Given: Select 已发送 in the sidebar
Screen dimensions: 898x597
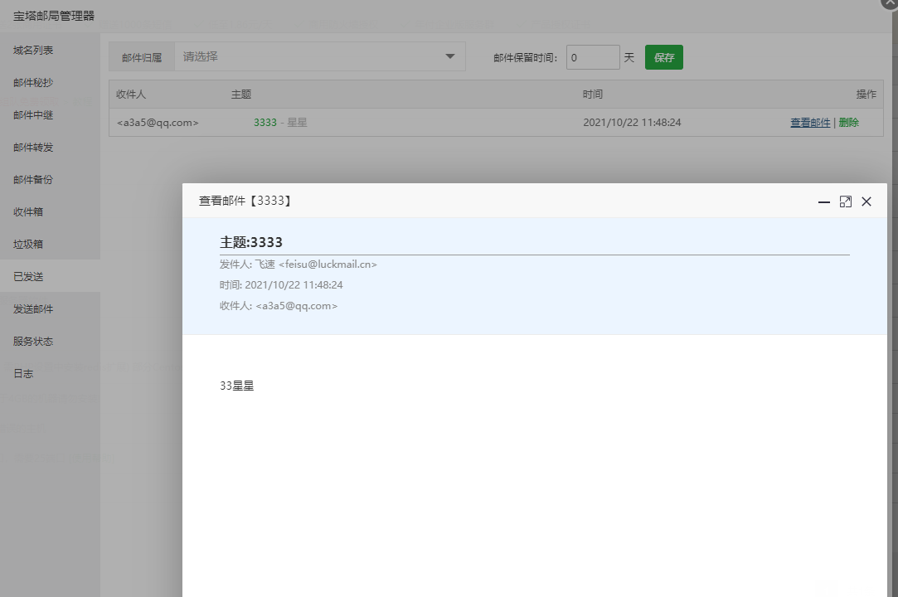Looking at the screenshot, I should (x=28, y=276).
